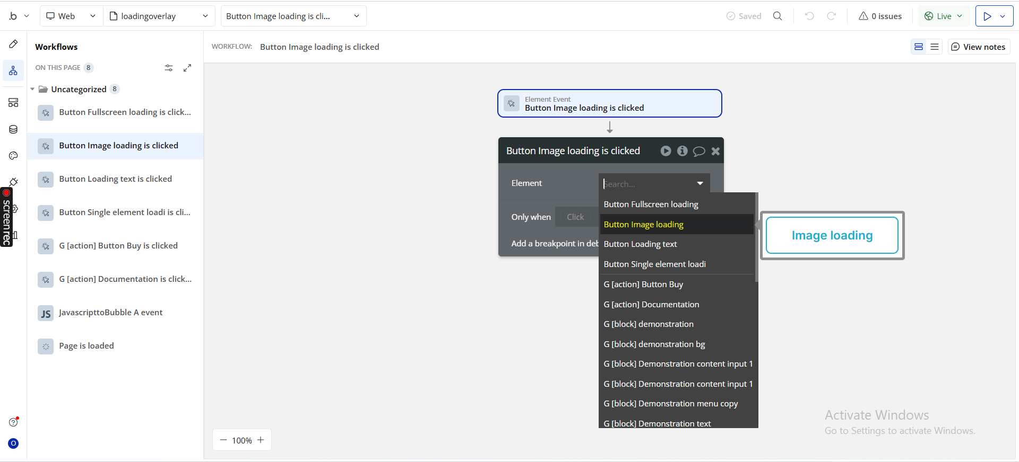Open the loadingoverlay page dropdown
The width and height of the screenshot is (1019, 462).
[x=159, y=16]
